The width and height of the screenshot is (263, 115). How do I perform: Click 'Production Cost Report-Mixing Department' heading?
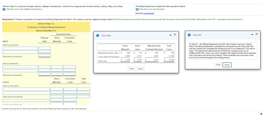46,27
